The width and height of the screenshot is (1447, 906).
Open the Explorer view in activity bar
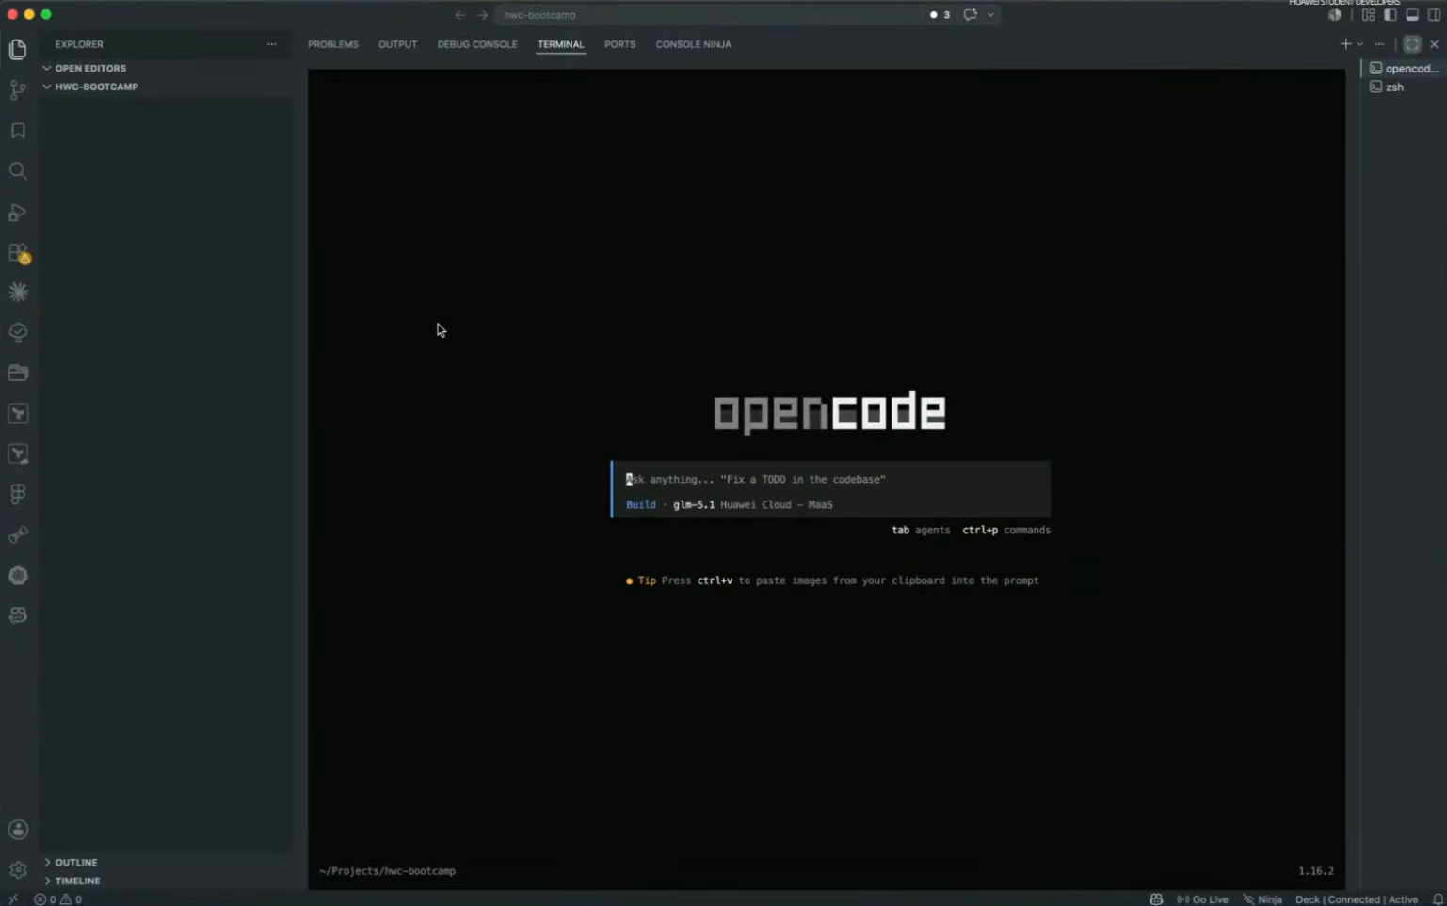point(18,49)
